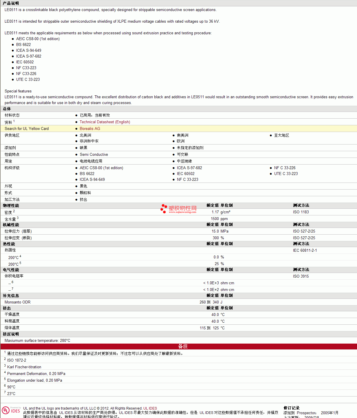This screenshot has height=418, width=357.
Task: Select the footnote "Karl Fischer-titration"
Action: tap(24, 367)
